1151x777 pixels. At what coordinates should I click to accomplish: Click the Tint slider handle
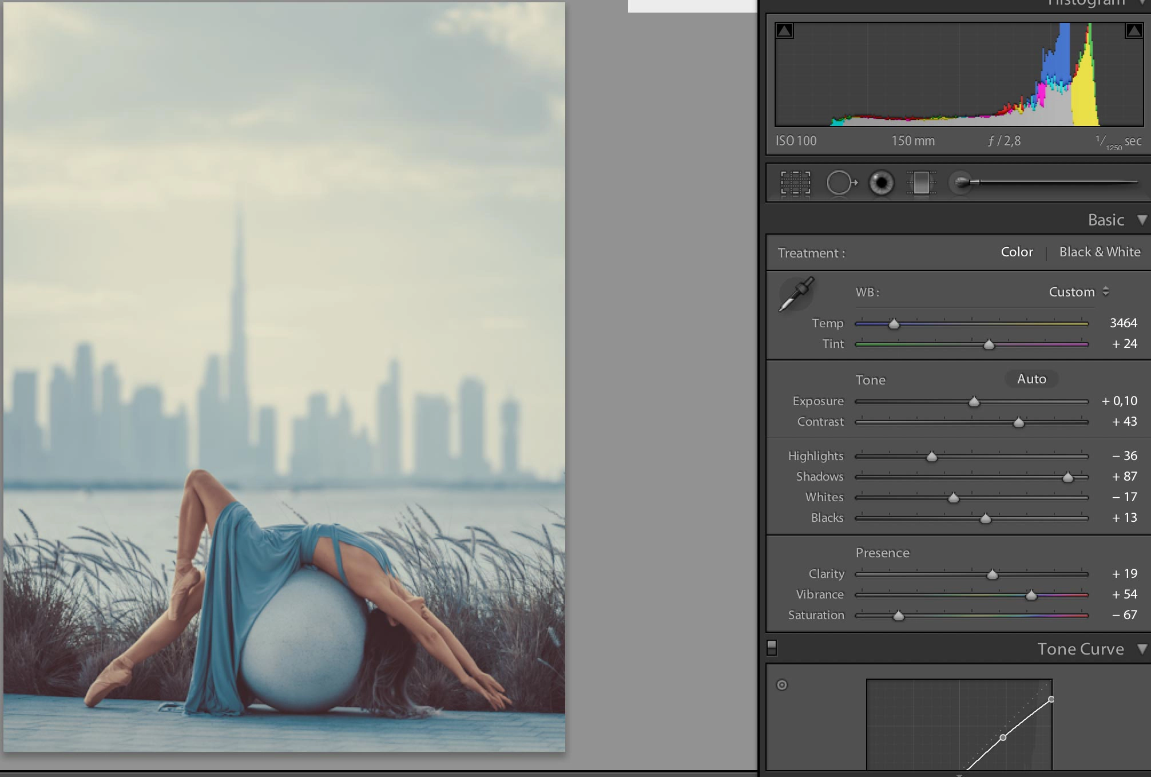coord(989,344)
